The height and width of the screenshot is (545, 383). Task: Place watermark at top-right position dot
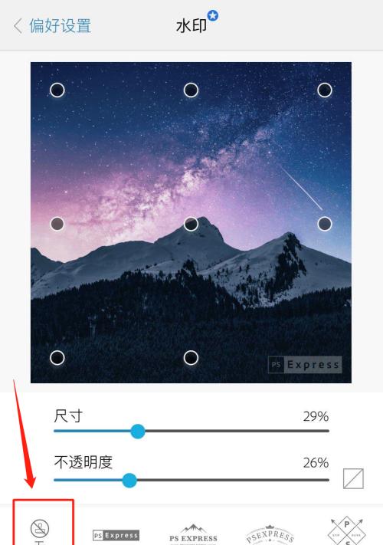[x=325, y=90]
